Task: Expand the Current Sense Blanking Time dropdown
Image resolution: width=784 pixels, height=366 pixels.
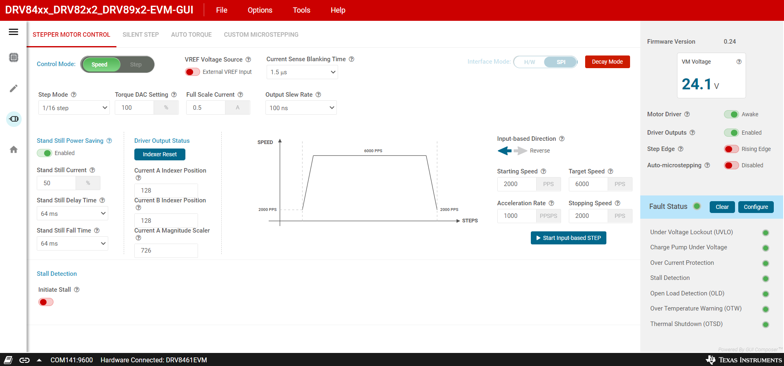Action: point(302,72)
